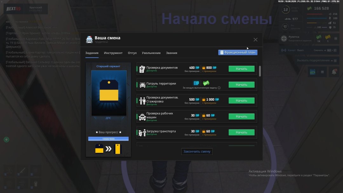Click the ДПС department label
Viewport: 343px width, 193px height.
click(108, 118)
